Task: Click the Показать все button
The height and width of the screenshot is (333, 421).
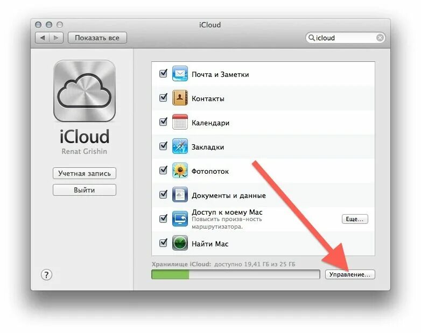Action: [97, 38]
